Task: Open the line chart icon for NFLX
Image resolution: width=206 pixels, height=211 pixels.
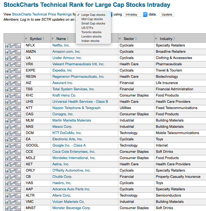Action: (13, 46)
